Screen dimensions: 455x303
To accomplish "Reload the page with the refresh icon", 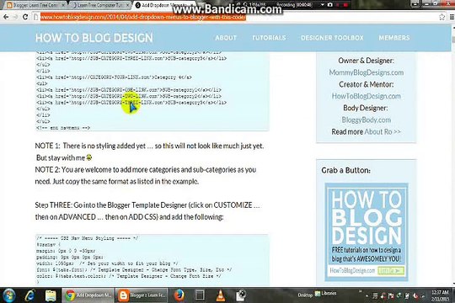I will (x=25, y=17).
